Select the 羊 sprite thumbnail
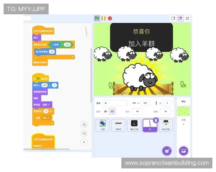This screenshot has width=216, height=172. tap(150, 125)
